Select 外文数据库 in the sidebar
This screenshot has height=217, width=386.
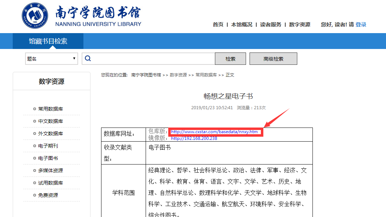click(x=51, y=134)
